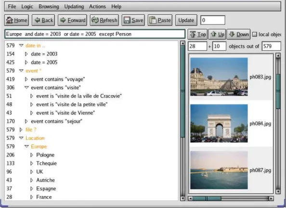Click the Save button label

coord(137,20)
